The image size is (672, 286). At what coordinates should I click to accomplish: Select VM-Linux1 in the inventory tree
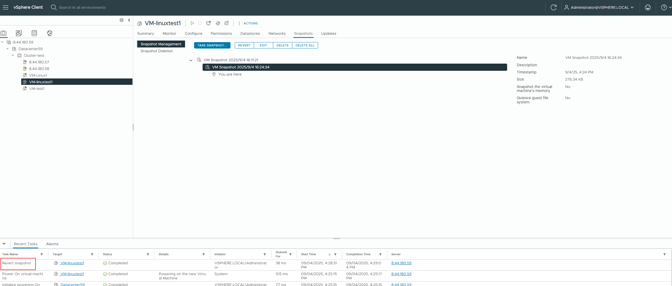tap(38, 75)
